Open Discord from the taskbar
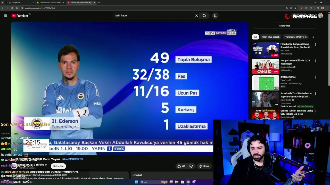Viewport: 330px width, 185px height. click(x=194, y=182)
